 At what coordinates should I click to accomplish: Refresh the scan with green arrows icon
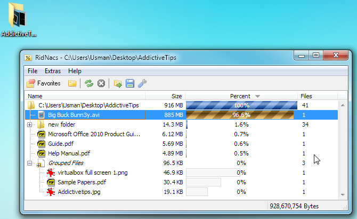pos(89,83)
